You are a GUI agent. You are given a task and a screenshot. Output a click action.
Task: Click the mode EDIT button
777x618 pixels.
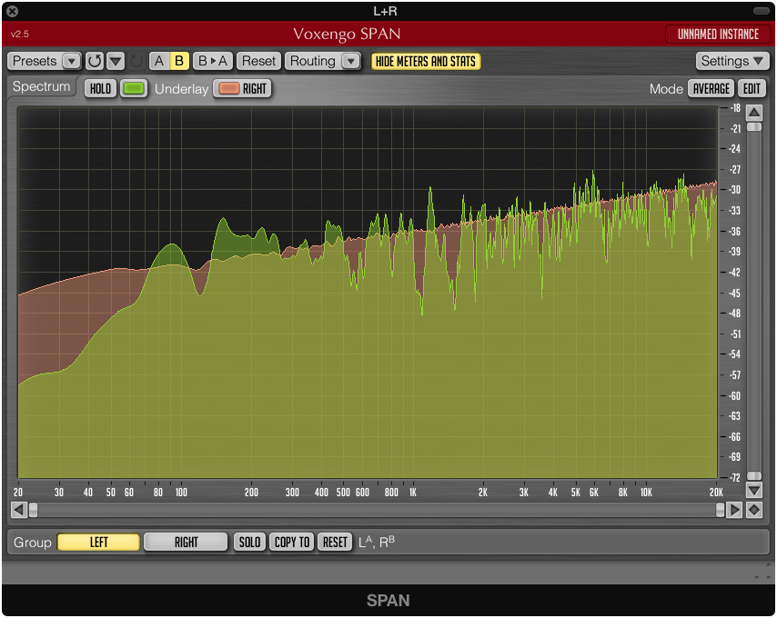click(752, 88)
